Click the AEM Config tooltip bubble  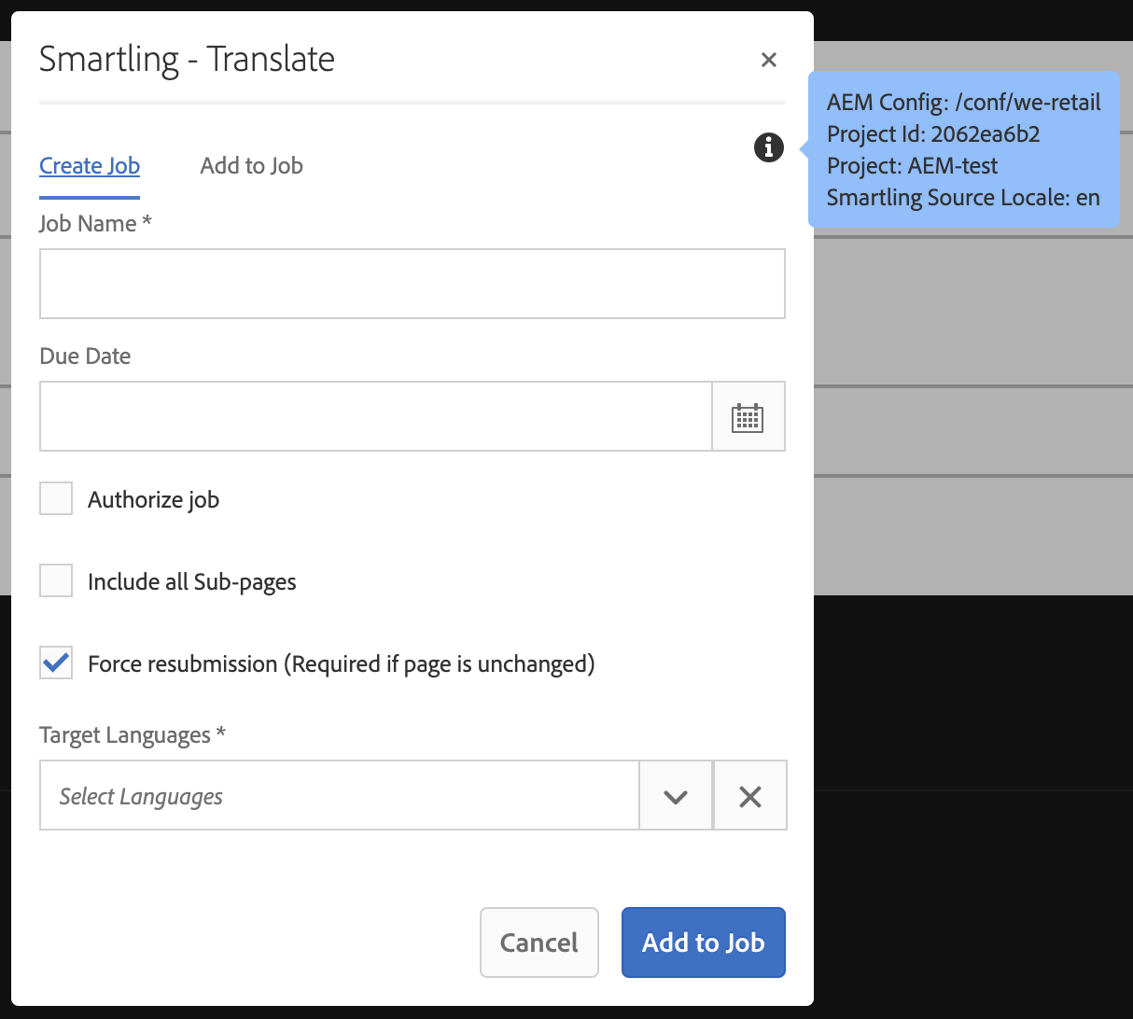tap(963, 149)
